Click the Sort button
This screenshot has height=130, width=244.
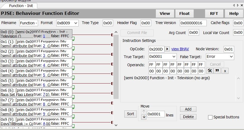point(130,114)
